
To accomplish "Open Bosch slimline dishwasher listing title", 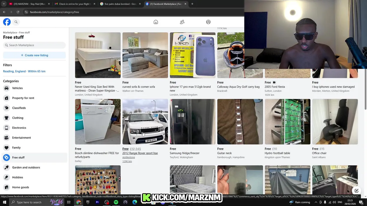I will click(97, 155).
